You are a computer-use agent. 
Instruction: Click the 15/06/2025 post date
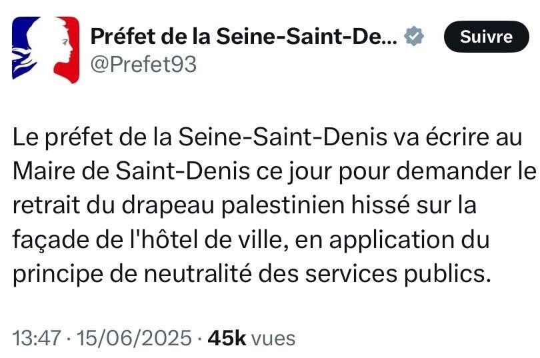tap(135, 338)
